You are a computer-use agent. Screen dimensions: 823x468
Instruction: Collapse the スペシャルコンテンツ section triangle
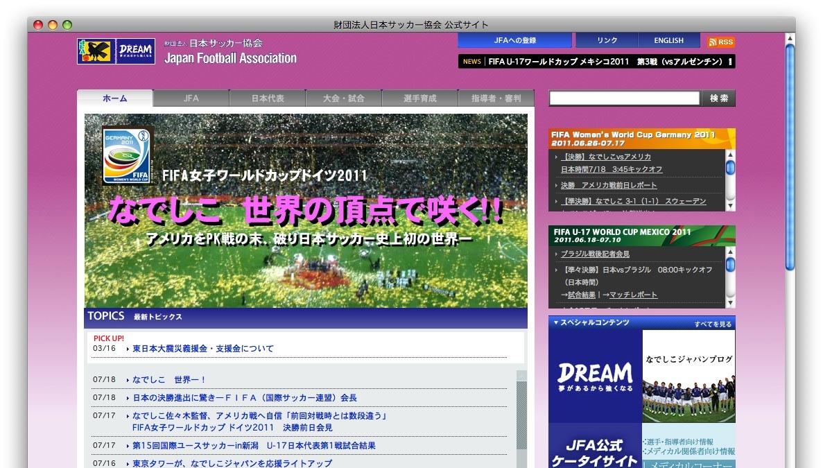tap(556, 322)
